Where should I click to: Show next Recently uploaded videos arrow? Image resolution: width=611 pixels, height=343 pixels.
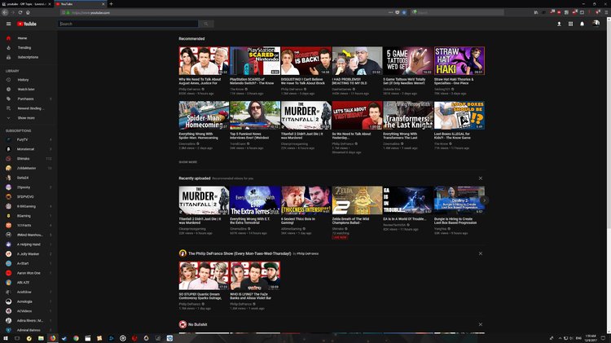484,200
